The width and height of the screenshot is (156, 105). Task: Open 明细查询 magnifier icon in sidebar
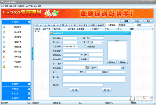click(x=4, y=27)
